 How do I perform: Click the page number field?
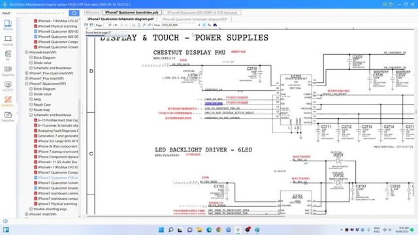click(x=108, y=25)
